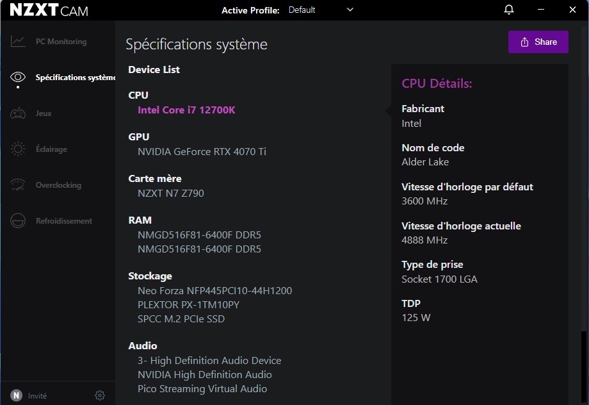This screenshot has height=405, width=589.
Task: Select NVIDIA High Definition Audio
Action: click(204, 374)
